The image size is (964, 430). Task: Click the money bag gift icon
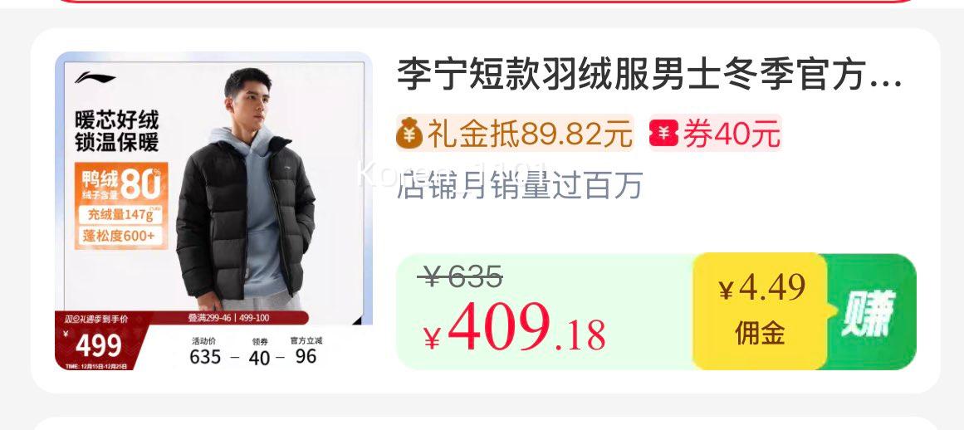pyautogui.click(x=409, y=133)
